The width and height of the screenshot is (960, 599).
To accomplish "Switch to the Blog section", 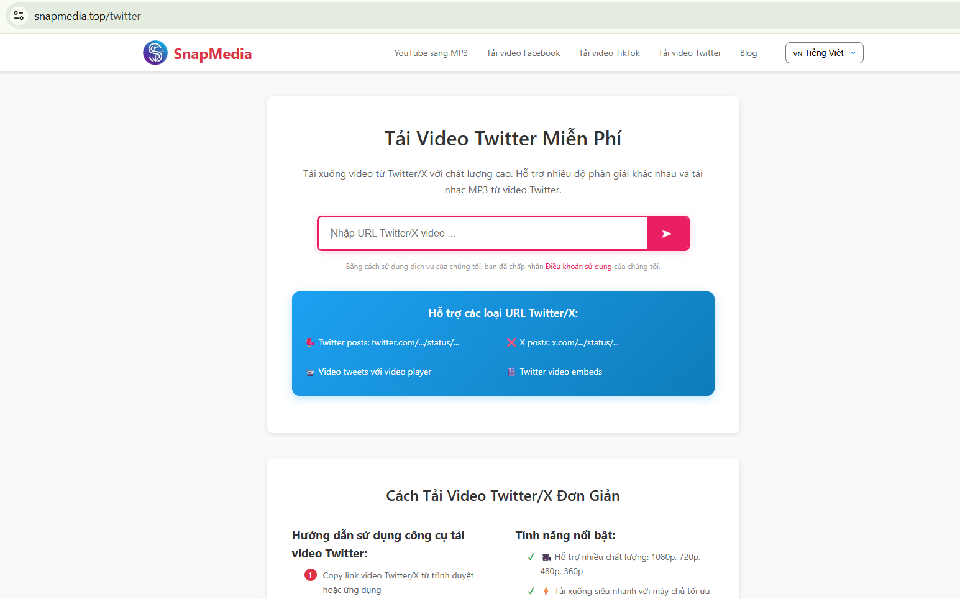I will 748,53.
